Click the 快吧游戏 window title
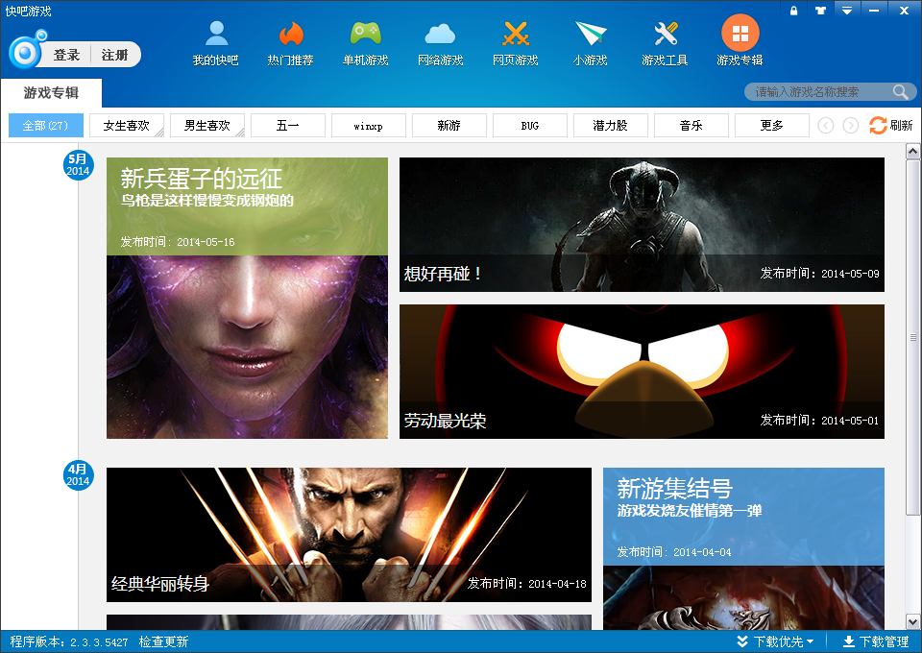 coord(28,12)
